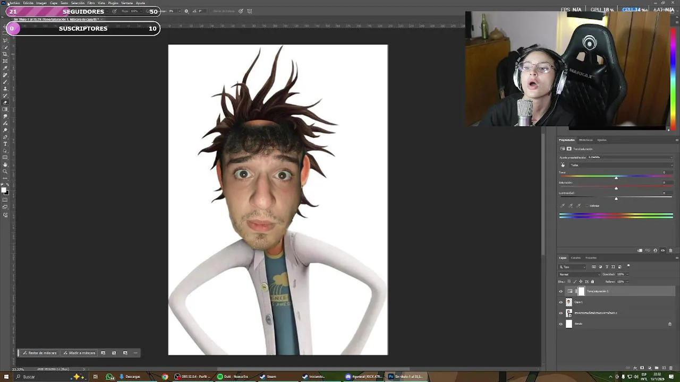Reset adjustment to defaults in Properties

click(655, 250)
